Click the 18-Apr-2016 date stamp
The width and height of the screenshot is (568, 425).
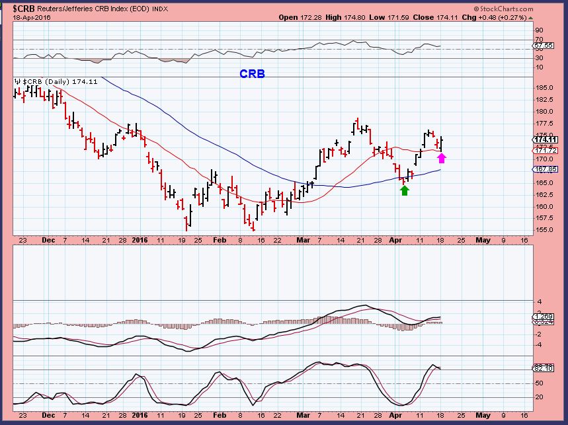pos(32,17)
